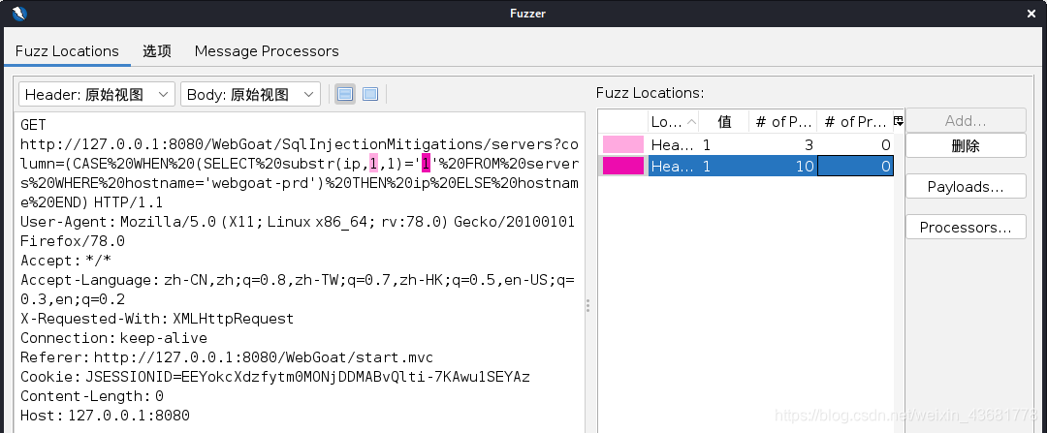Viewport: 1047px width, 433px height.
Task: Switch to the Fuzz Locations tab
Action: [67, 51]
